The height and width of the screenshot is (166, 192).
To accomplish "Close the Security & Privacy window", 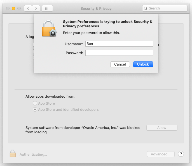I will [x=8, y=8].
